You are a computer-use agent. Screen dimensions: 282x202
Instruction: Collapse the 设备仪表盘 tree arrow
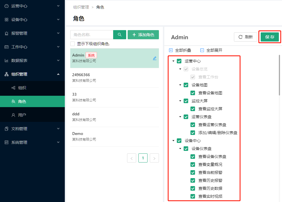coord(180,149)
